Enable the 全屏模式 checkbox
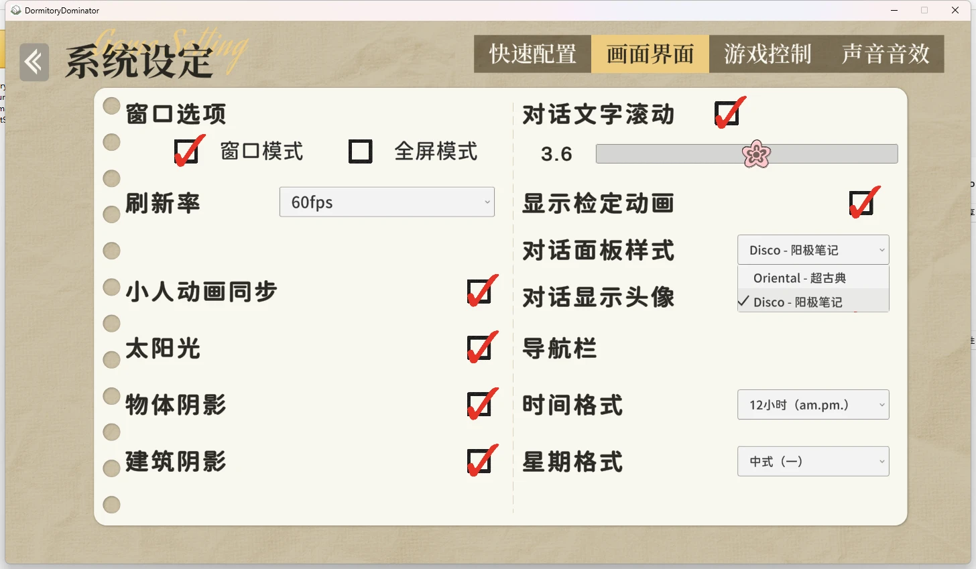976x569 pixels. (360, 151)
